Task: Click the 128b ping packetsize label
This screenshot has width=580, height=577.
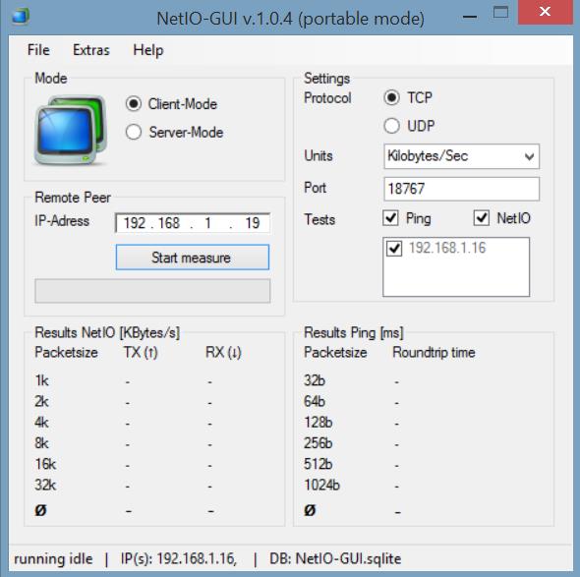Action: coord(319,423)
